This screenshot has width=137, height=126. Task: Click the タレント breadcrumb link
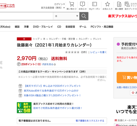tap(97, 39)
